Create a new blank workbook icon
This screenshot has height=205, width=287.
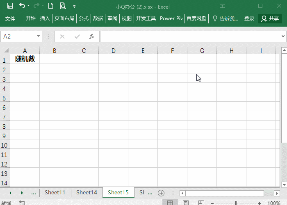click(x=50, y=6)
